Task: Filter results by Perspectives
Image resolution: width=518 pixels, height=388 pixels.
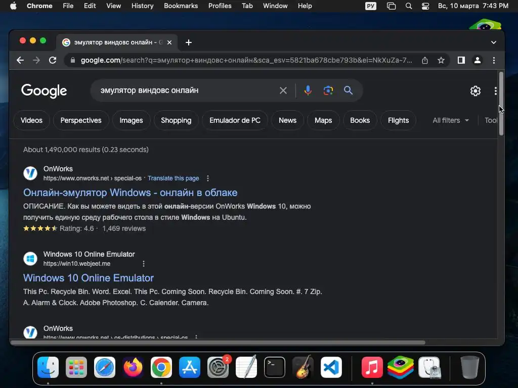Action: tap(81, 120)
